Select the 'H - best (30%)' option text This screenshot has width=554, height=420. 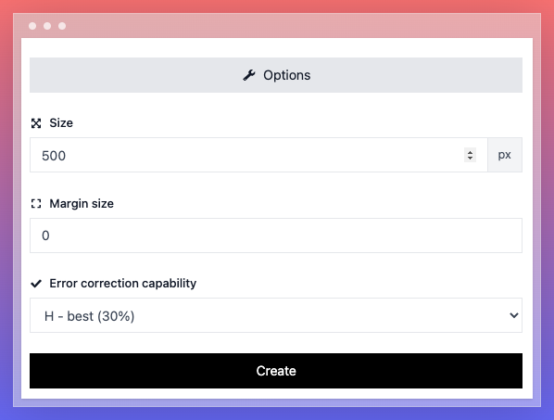coord(89,316)
